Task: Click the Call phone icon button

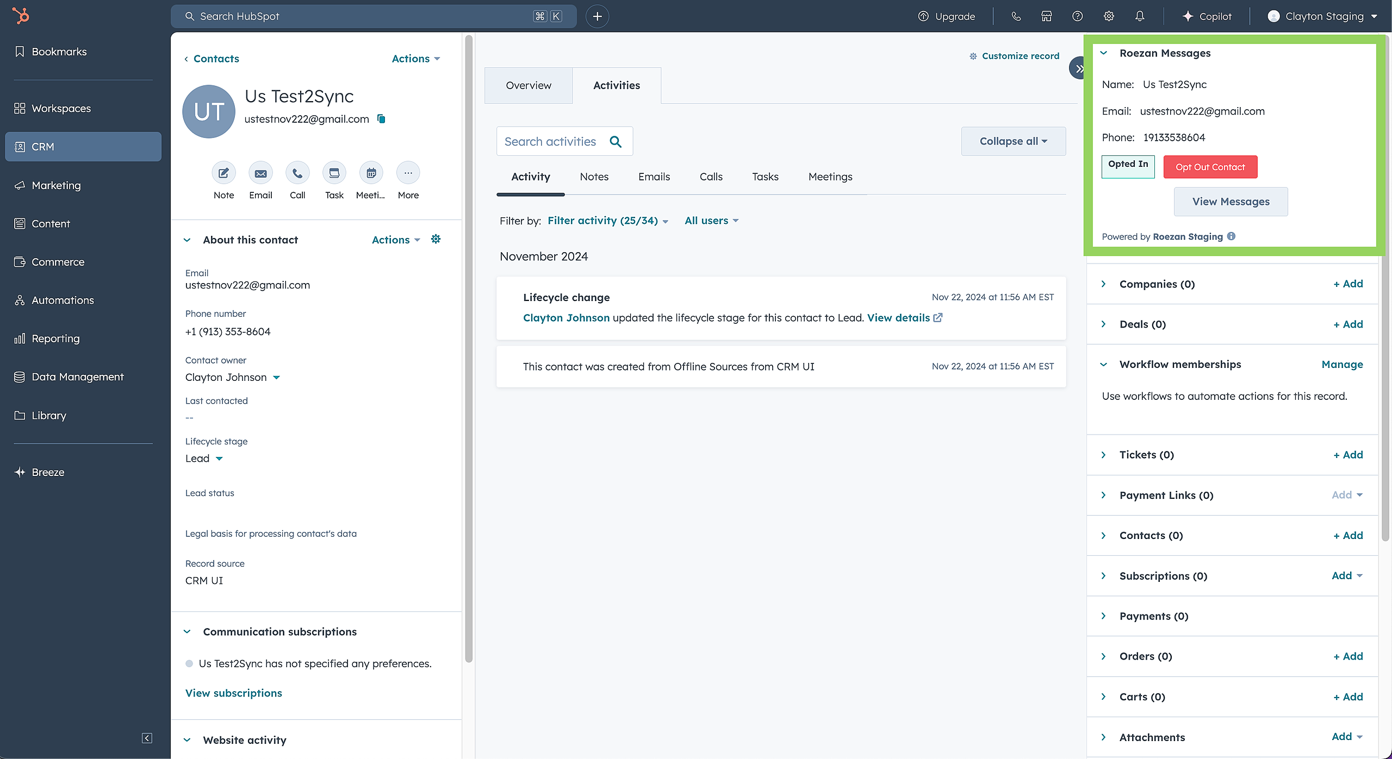Action: 297,173
